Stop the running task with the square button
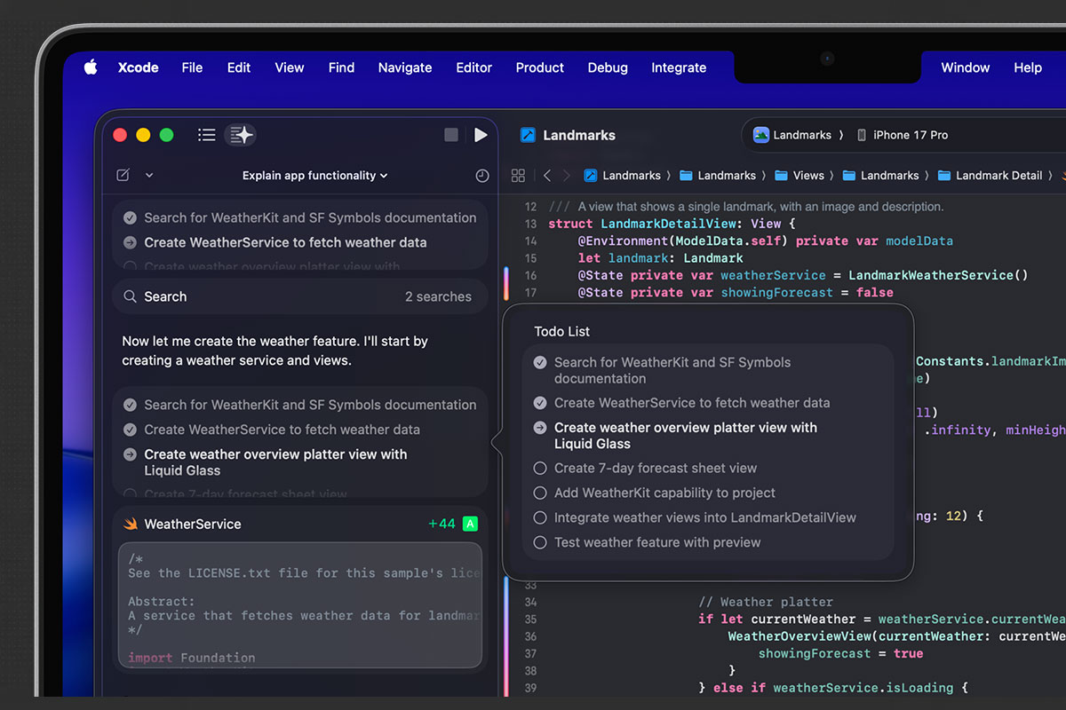This screenshot has height=710, width=1066. [451, 135]
